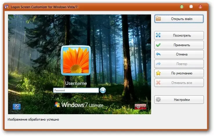
Task: Click the status text Изображение обработано успешно
Action: pos(33,119)
